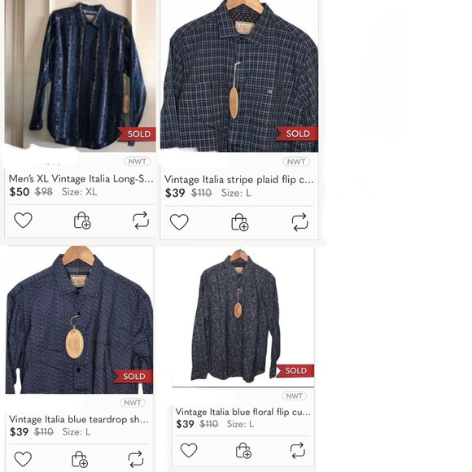Like the Men's XL Vintage Italia shirt
The width and height of the screenshot is (472, 472).
(x=23, y=220)
